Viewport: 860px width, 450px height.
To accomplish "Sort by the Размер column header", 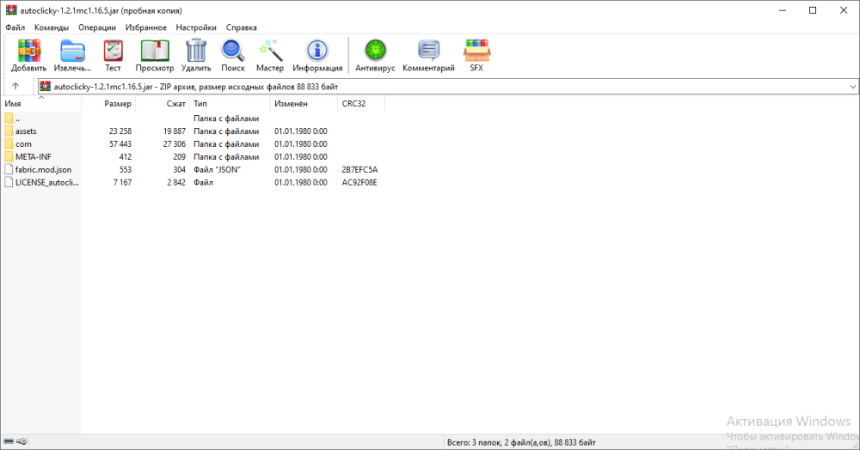I will [x=108, y=103].
